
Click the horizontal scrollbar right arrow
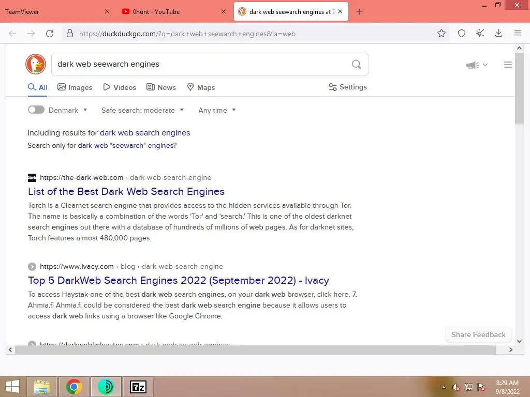point(511,350)
